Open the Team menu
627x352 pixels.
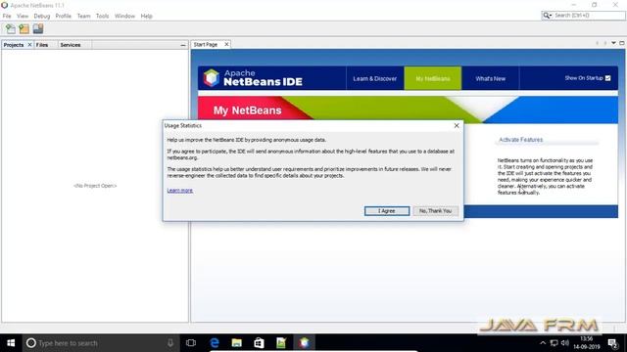[x=83, y=16]
